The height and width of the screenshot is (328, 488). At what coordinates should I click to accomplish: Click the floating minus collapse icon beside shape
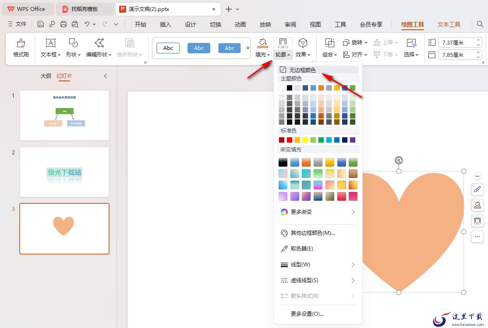click(x=477, y=176)
